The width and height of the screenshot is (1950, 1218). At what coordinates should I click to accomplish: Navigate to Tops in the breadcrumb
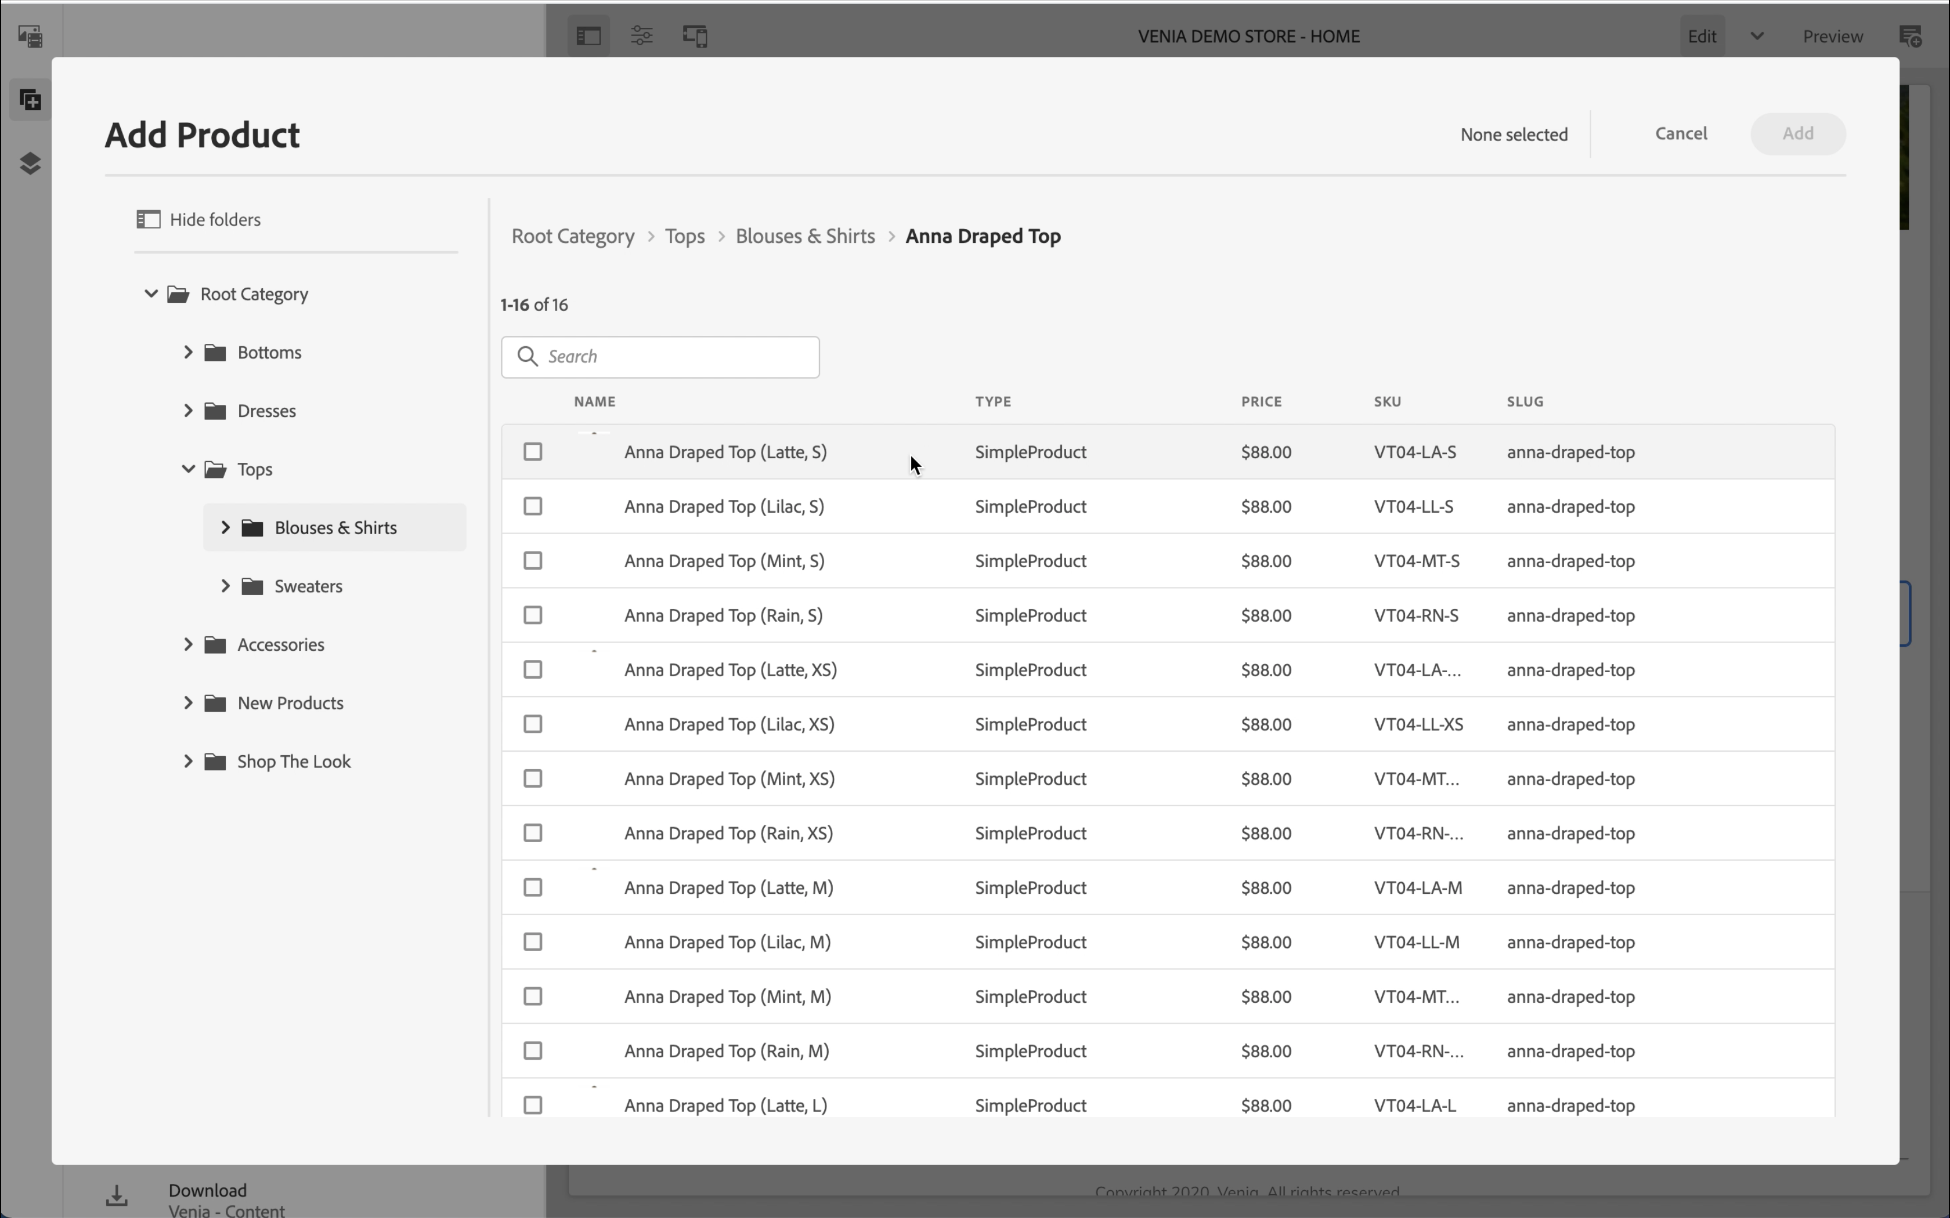pyautogui.click(x=684, y=236)
